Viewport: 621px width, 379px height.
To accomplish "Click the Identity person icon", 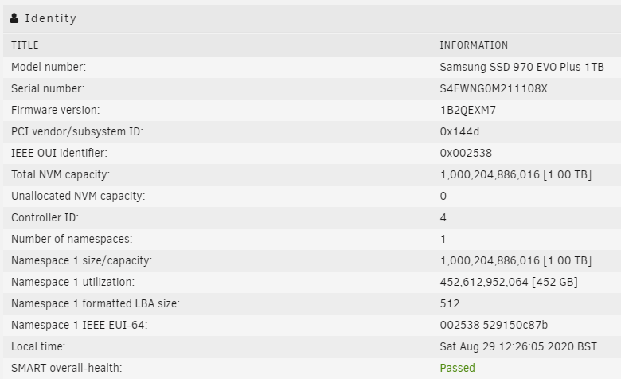I will coord(14,18).
